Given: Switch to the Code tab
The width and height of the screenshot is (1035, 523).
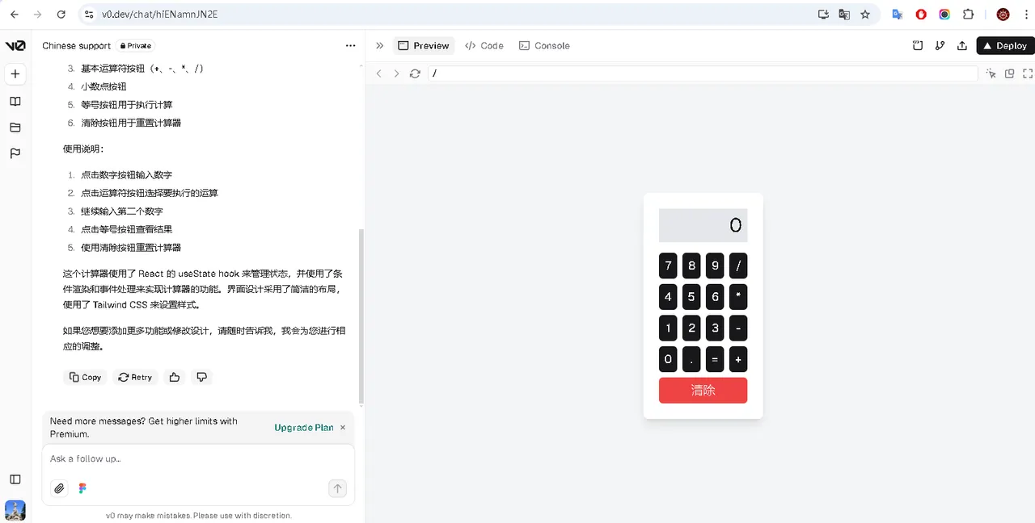Looking at the screenshot, I should (x=484, y=46).
